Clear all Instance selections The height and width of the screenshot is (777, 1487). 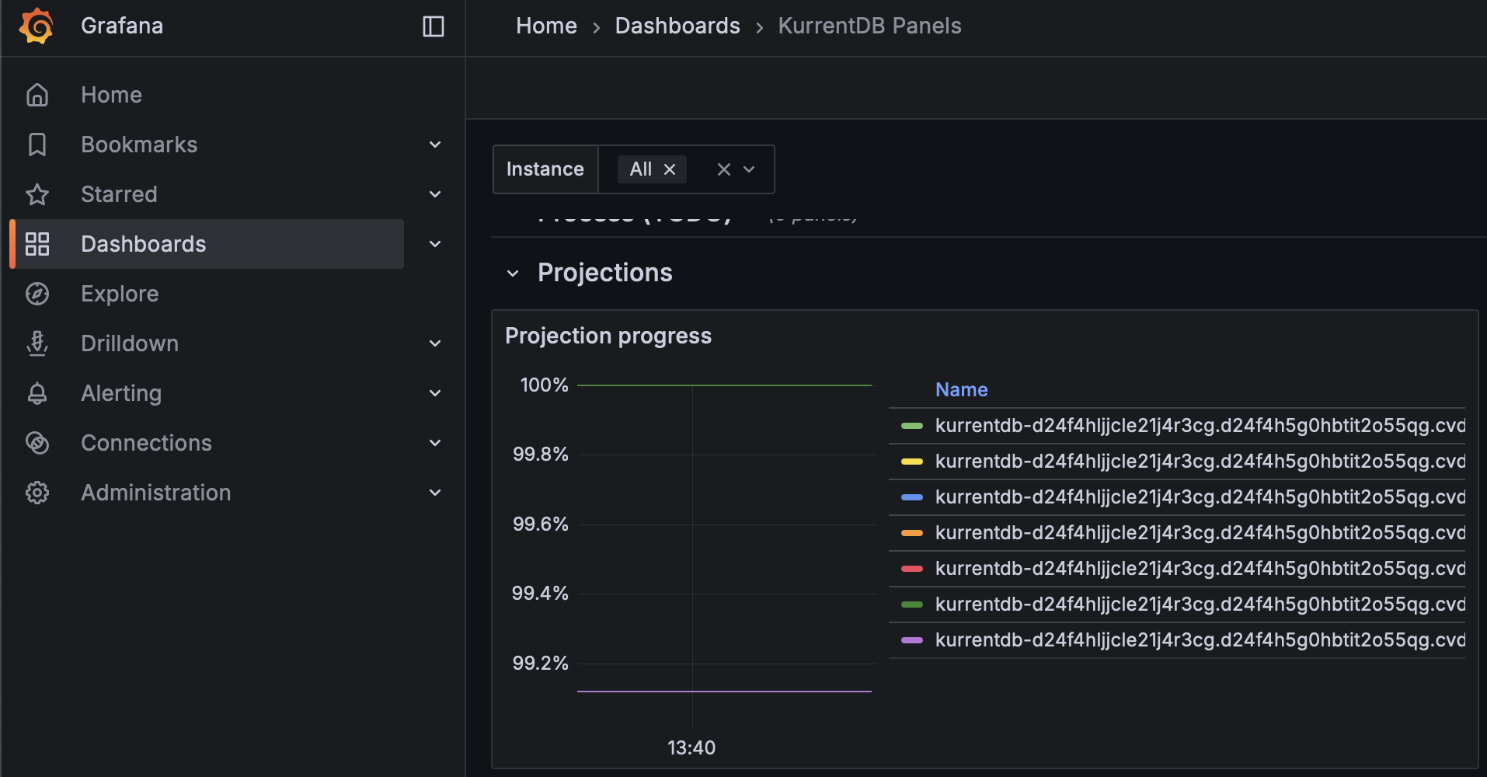(x=723, y=169)
